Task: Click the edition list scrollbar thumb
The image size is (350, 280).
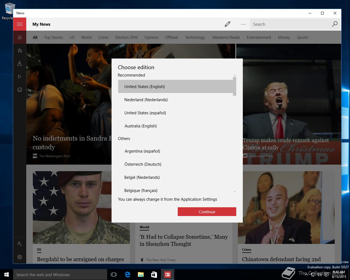Action: click(x=235, y=86)
